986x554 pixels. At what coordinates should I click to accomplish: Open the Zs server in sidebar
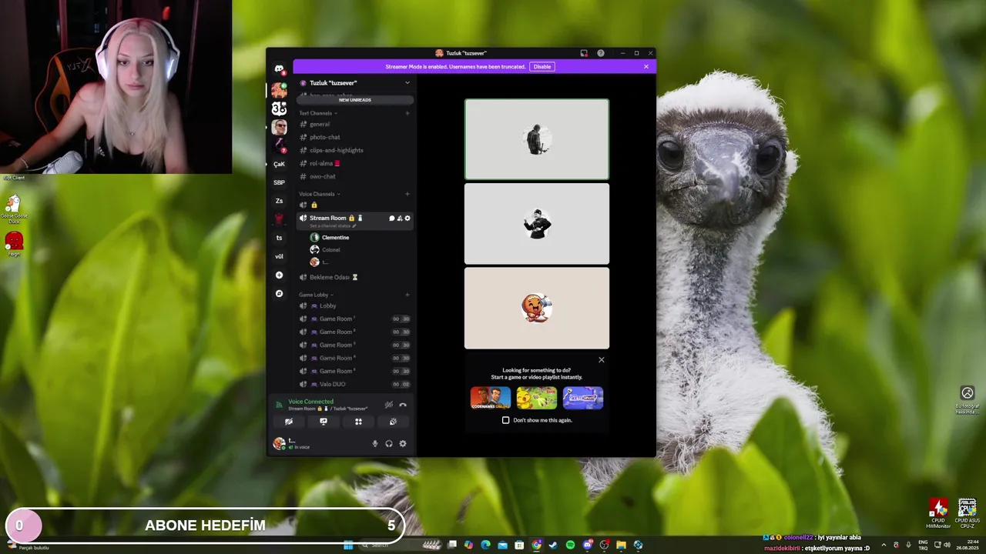(x=279, y=201)
